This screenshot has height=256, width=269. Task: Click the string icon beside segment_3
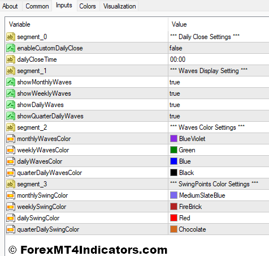[x=11, y=184]
